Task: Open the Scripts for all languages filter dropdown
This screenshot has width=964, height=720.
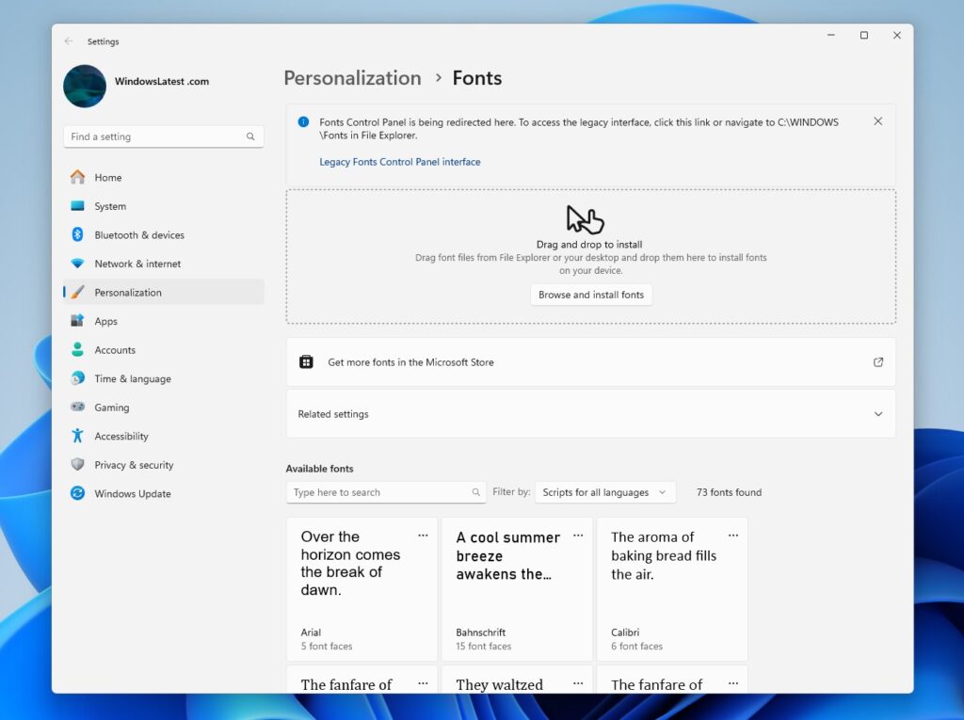Action: (x=605, y=491)
